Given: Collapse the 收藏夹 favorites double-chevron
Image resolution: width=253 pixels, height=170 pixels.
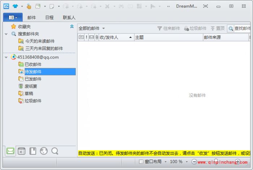Looking at the screenshot, I should pyautogui.click(x=72, y=26).
